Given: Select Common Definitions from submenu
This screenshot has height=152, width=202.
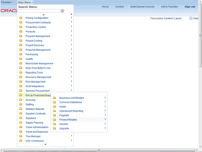Looking at the screenshot, I should pos(70,102).
